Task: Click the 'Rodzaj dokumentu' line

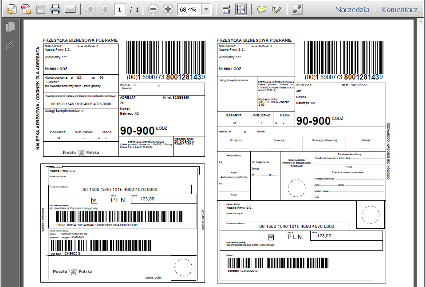Action: tap(350, 179)
